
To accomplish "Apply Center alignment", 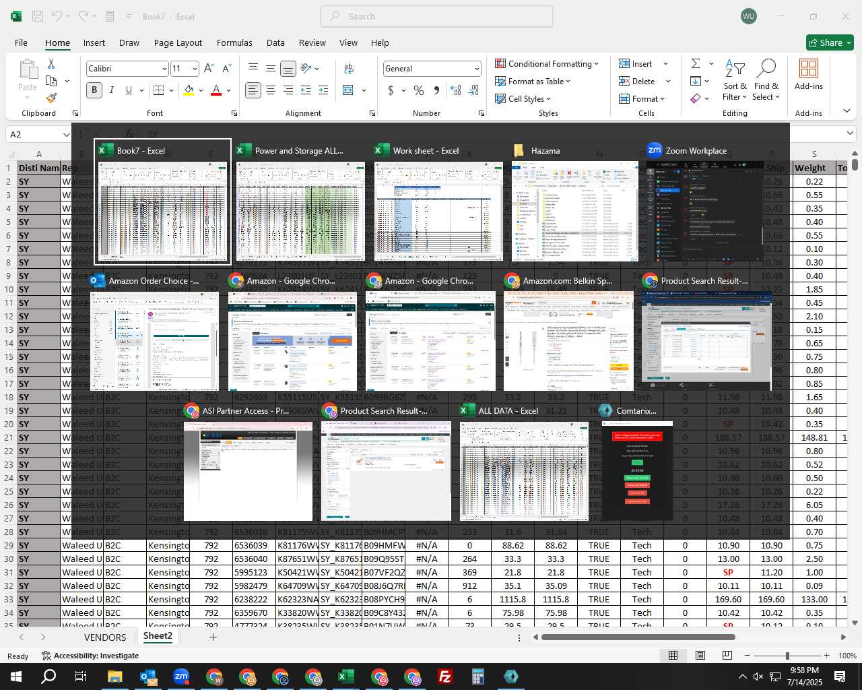I will coord(271,90).
